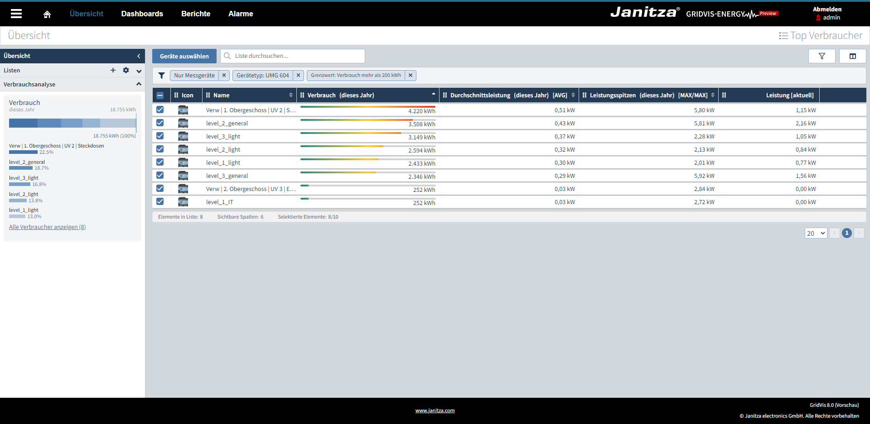Open 'Alle Verbraucher anzeigen (8)' link
This screenshot has height=424, width=870.
[x=48, y=227]
